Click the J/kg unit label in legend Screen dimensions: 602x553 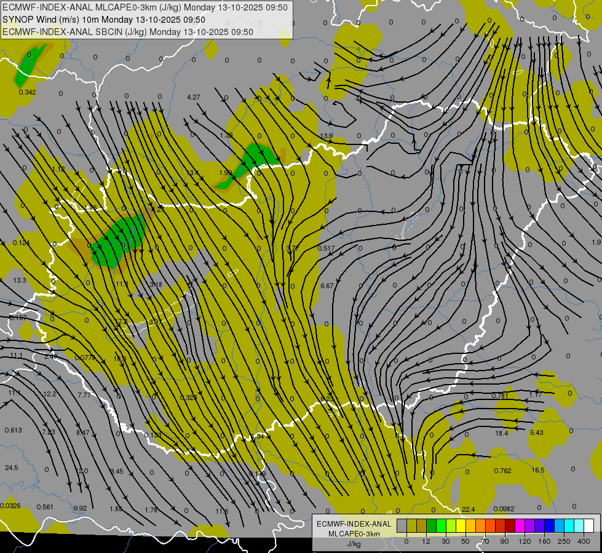coord(353,543)
